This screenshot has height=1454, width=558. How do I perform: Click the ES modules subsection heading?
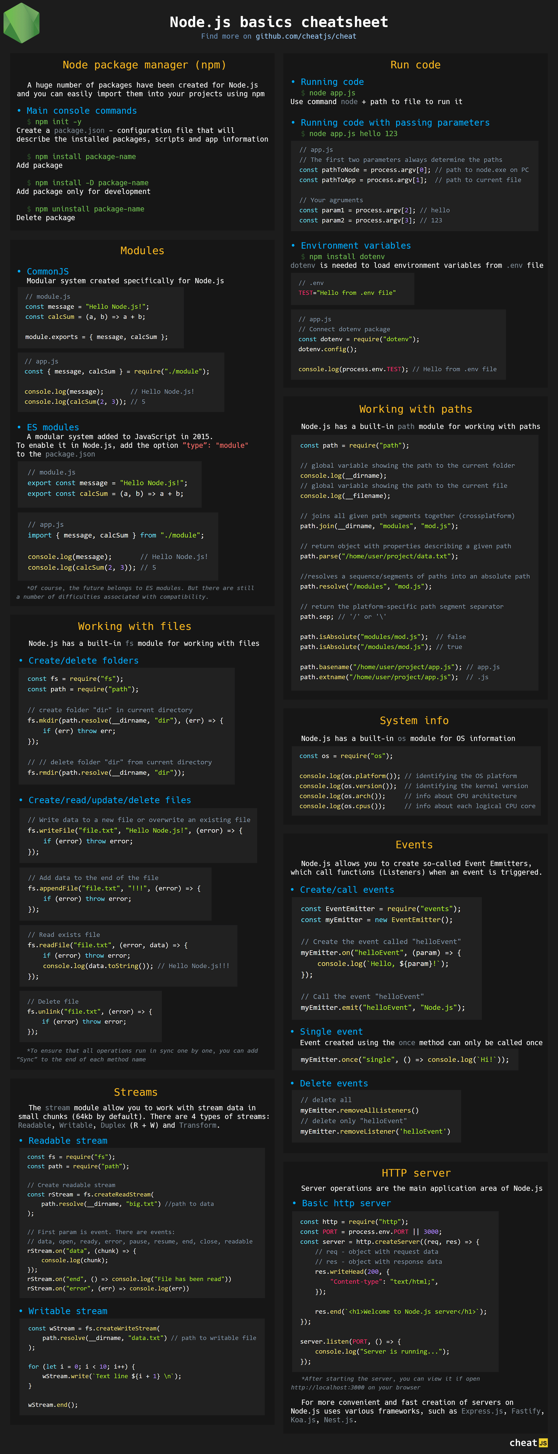[x=53, y=427]
